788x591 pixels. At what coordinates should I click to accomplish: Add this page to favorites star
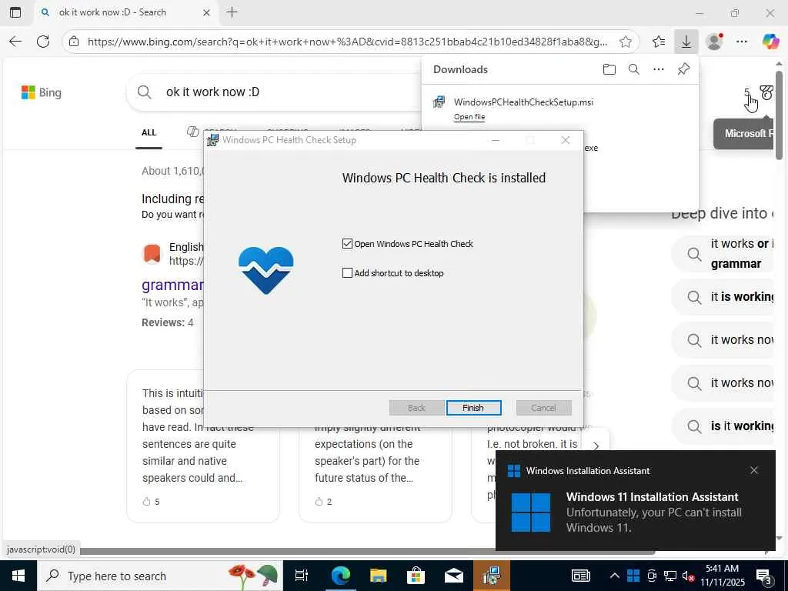point(625,42)
